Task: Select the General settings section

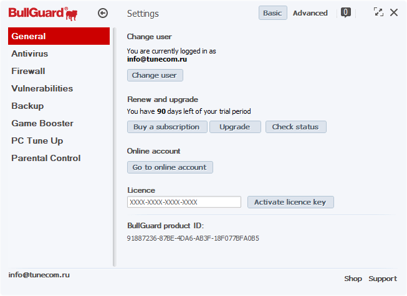Action: (x=59, y=36)
